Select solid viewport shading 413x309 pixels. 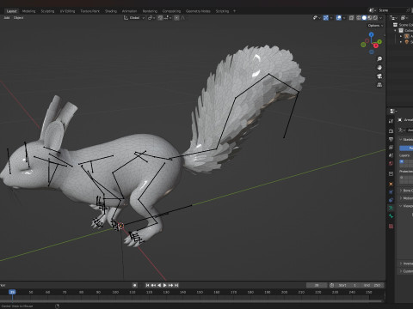[364, 18]
